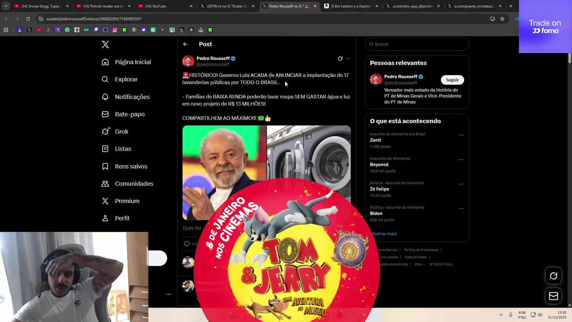Open Bate-papo in X sidebar
This screenshot has height=322, width=572.
pyautogui.click(x=123, y=114)
